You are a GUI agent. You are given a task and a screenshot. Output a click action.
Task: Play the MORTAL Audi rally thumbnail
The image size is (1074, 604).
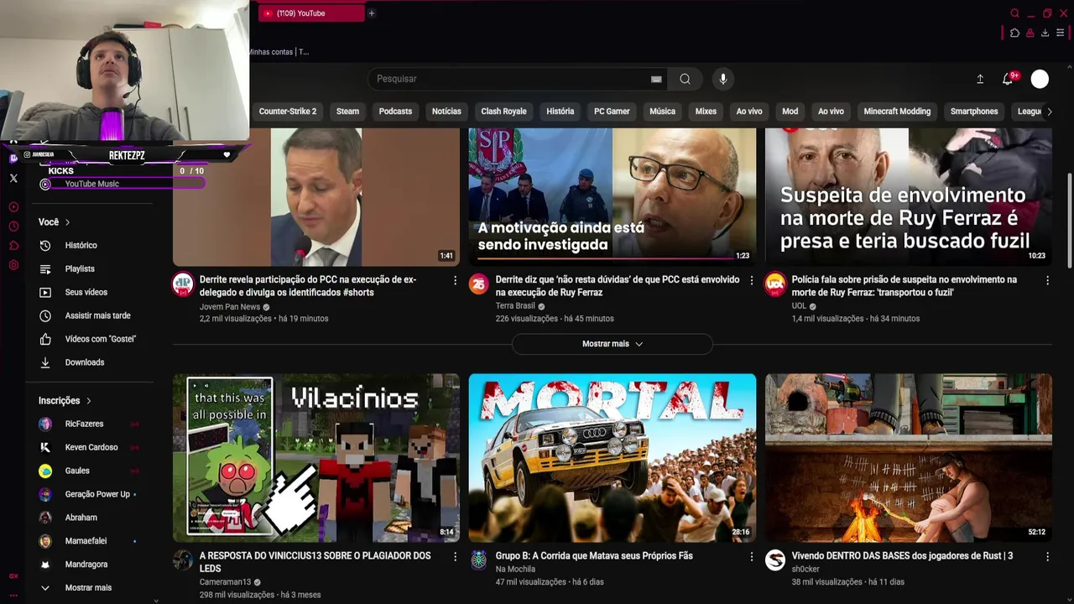click(613, 458)
